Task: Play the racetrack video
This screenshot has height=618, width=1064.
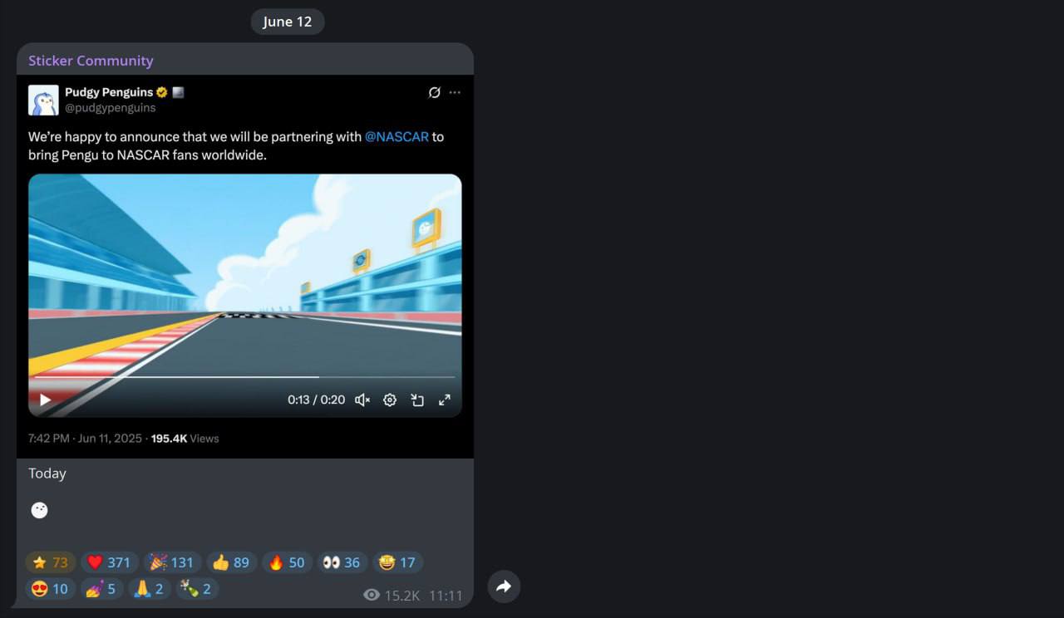Action: (x=46, y=400)
